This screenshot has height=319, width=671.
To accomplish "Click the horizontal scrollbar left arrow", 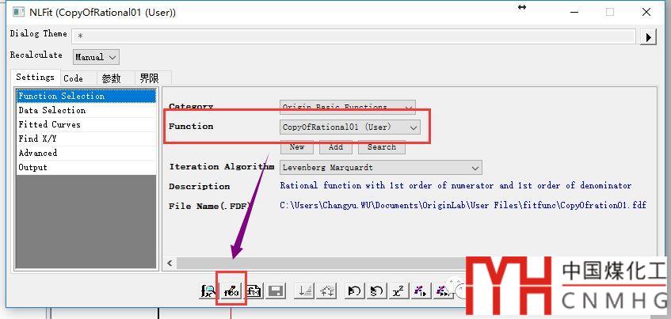I will (x=170, y=263).
